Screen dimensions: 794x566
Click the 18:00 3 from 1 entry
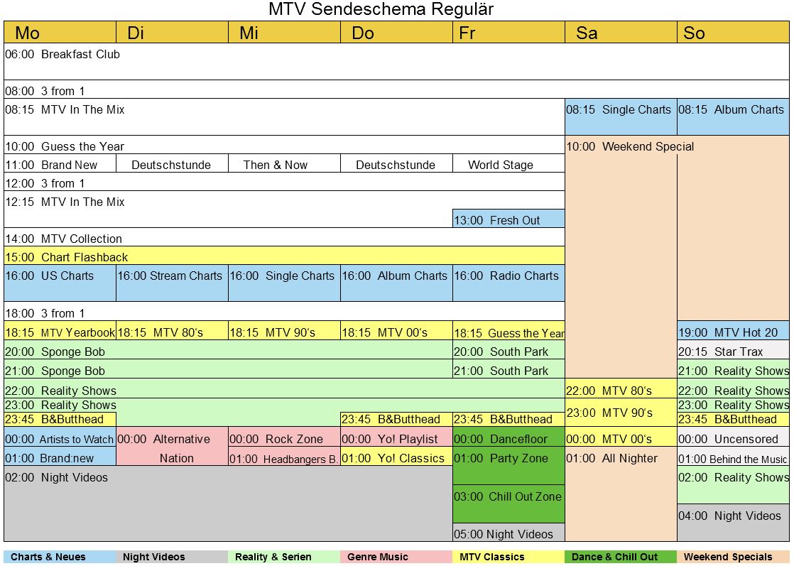coord(284,311)
